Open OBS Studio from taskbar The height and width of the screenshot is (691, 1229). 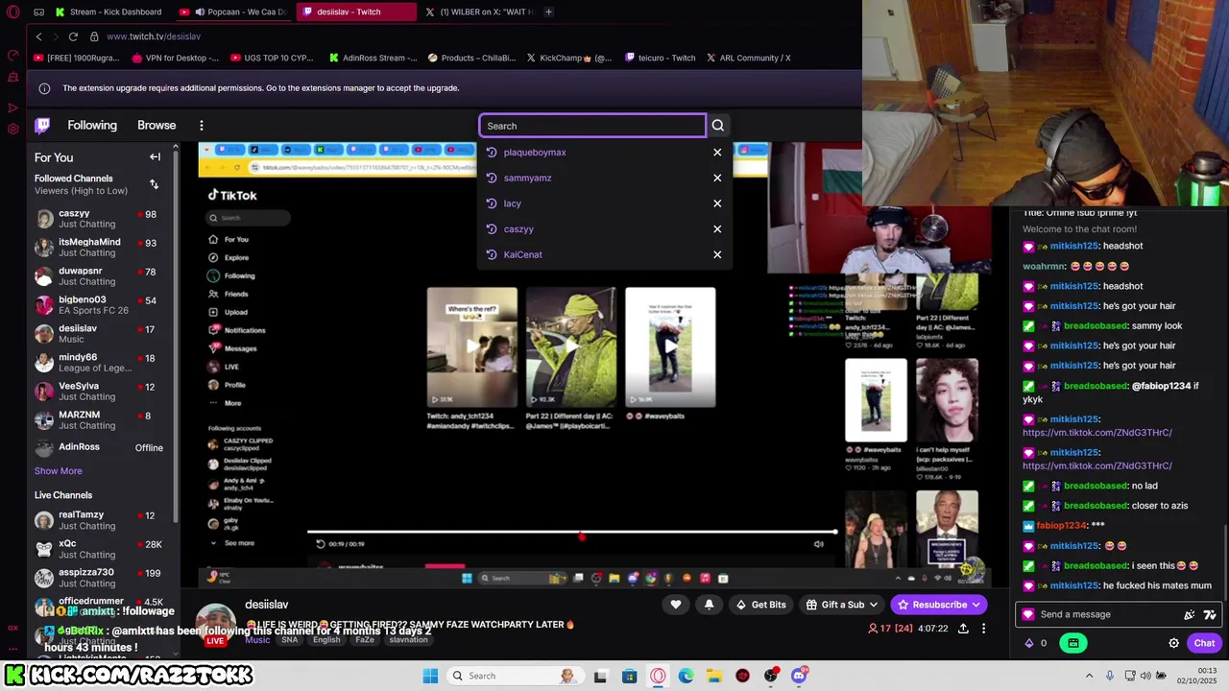(x=771, y=676)
